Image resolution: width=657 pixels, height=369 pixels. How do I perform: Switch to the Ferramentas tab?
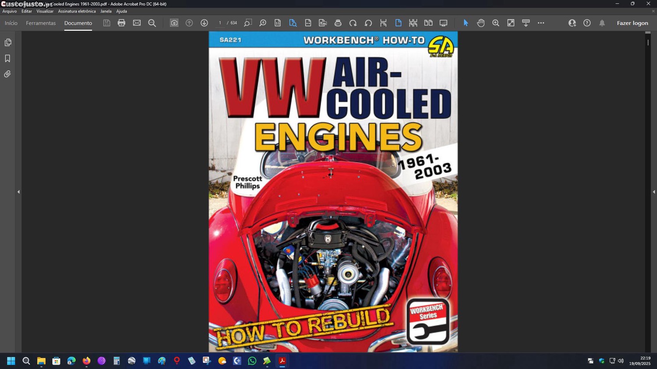[x=41, y=23]
